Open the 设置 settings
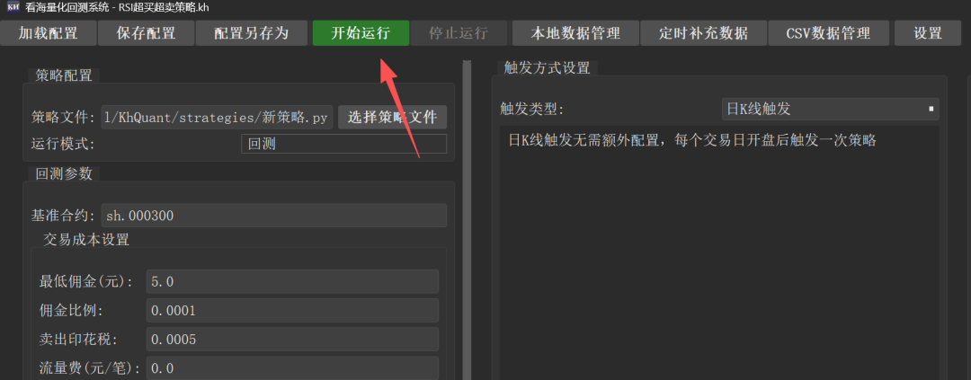Screen dimensions: 971x380 coord(928,33)
